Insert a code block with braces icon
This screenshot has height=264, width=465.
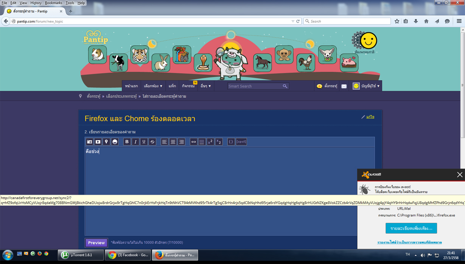[231, 142]
